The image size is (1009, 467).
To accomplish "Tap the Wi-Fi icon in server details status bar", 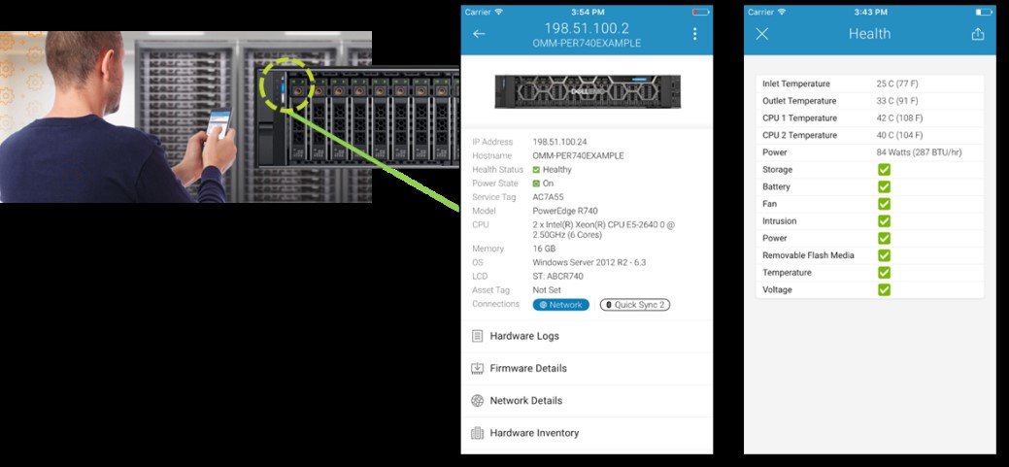I will pyautogui.click(x=499, y=13).
